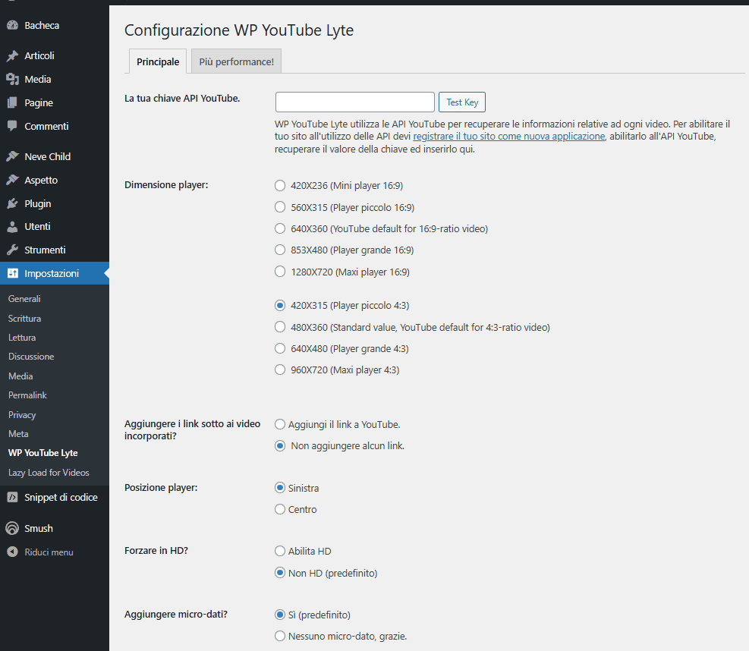This screenshot has width=749, height=651.
Task: Open 'registrare il tuo sito come nuova applicazione' link
Action: click(x=509, y=137)
